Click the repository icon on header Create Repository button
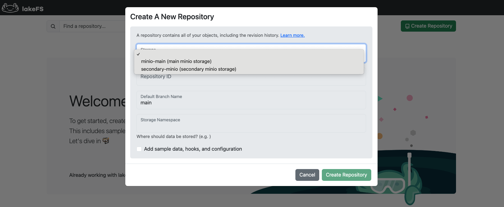 [x=407, y=26]
